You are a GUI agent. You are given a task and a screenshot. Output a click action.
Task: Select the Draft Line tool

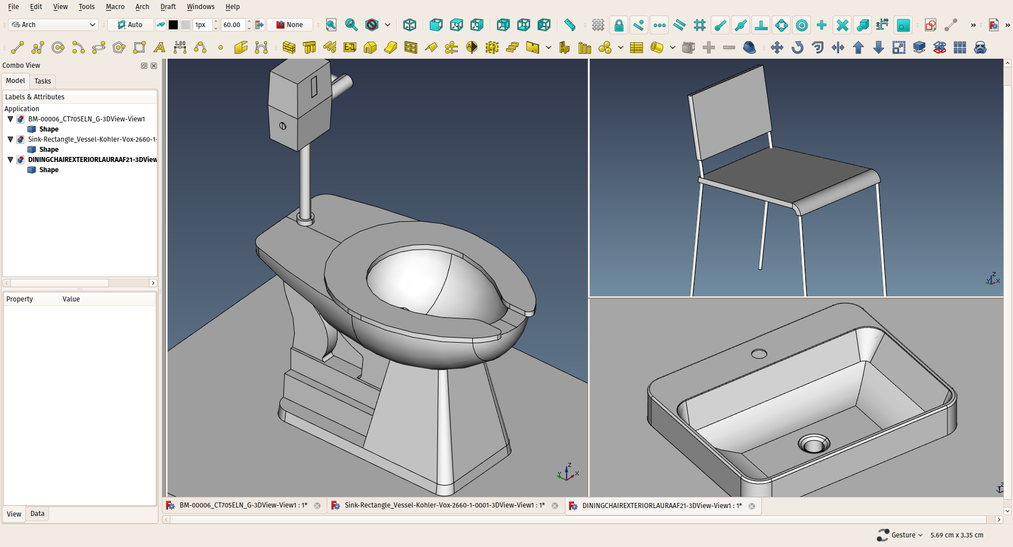[x=17, y=47]
